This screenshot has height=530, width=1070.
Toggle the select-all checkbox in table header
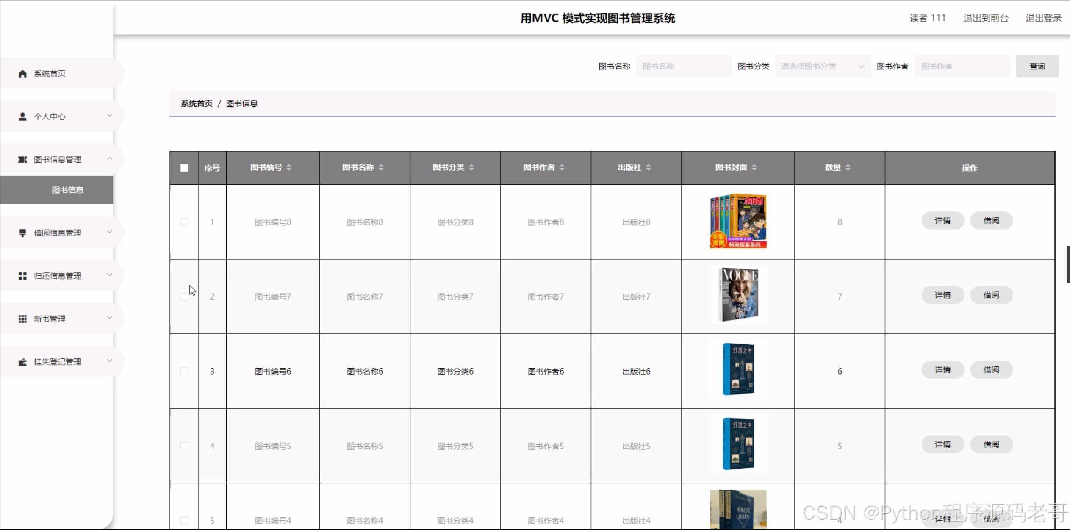[184, 168]
